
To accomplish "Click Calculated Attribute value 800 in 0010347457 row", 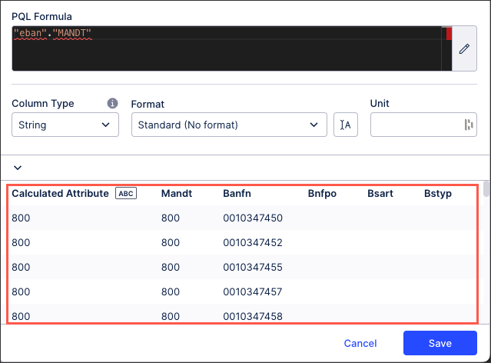I will tap(21, 291).
